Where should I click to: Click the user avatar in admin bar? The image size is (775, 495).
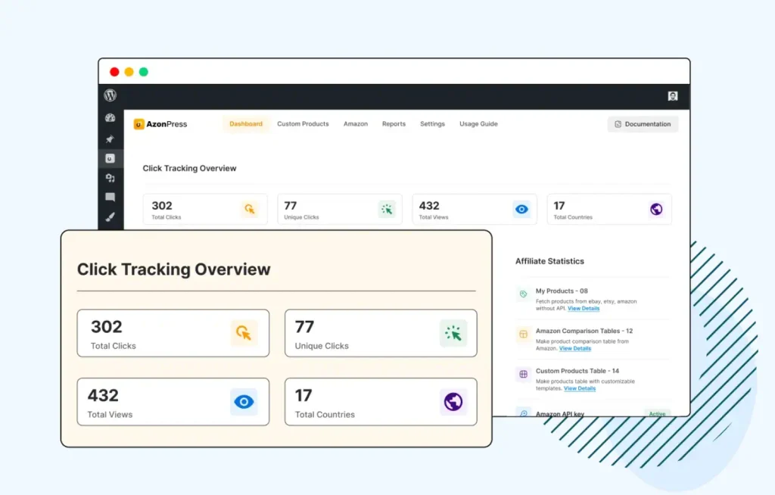click(673, 96)
